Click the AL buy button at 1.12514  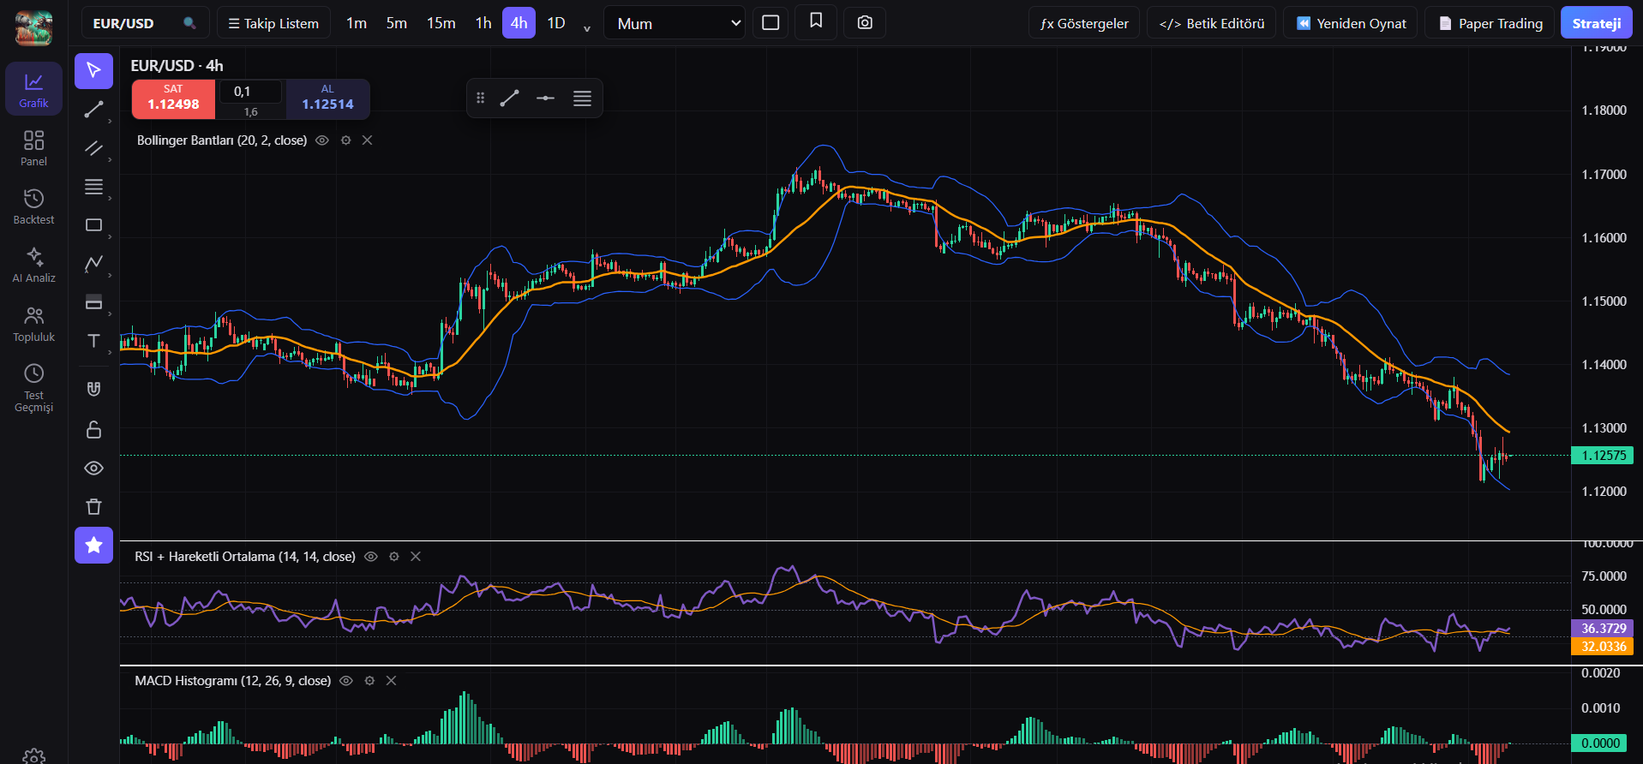[x=327, y=98]
